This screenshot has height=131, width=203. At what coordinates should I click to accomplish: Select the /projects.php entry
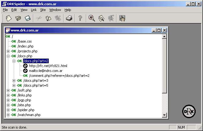(x=28, y=51)
